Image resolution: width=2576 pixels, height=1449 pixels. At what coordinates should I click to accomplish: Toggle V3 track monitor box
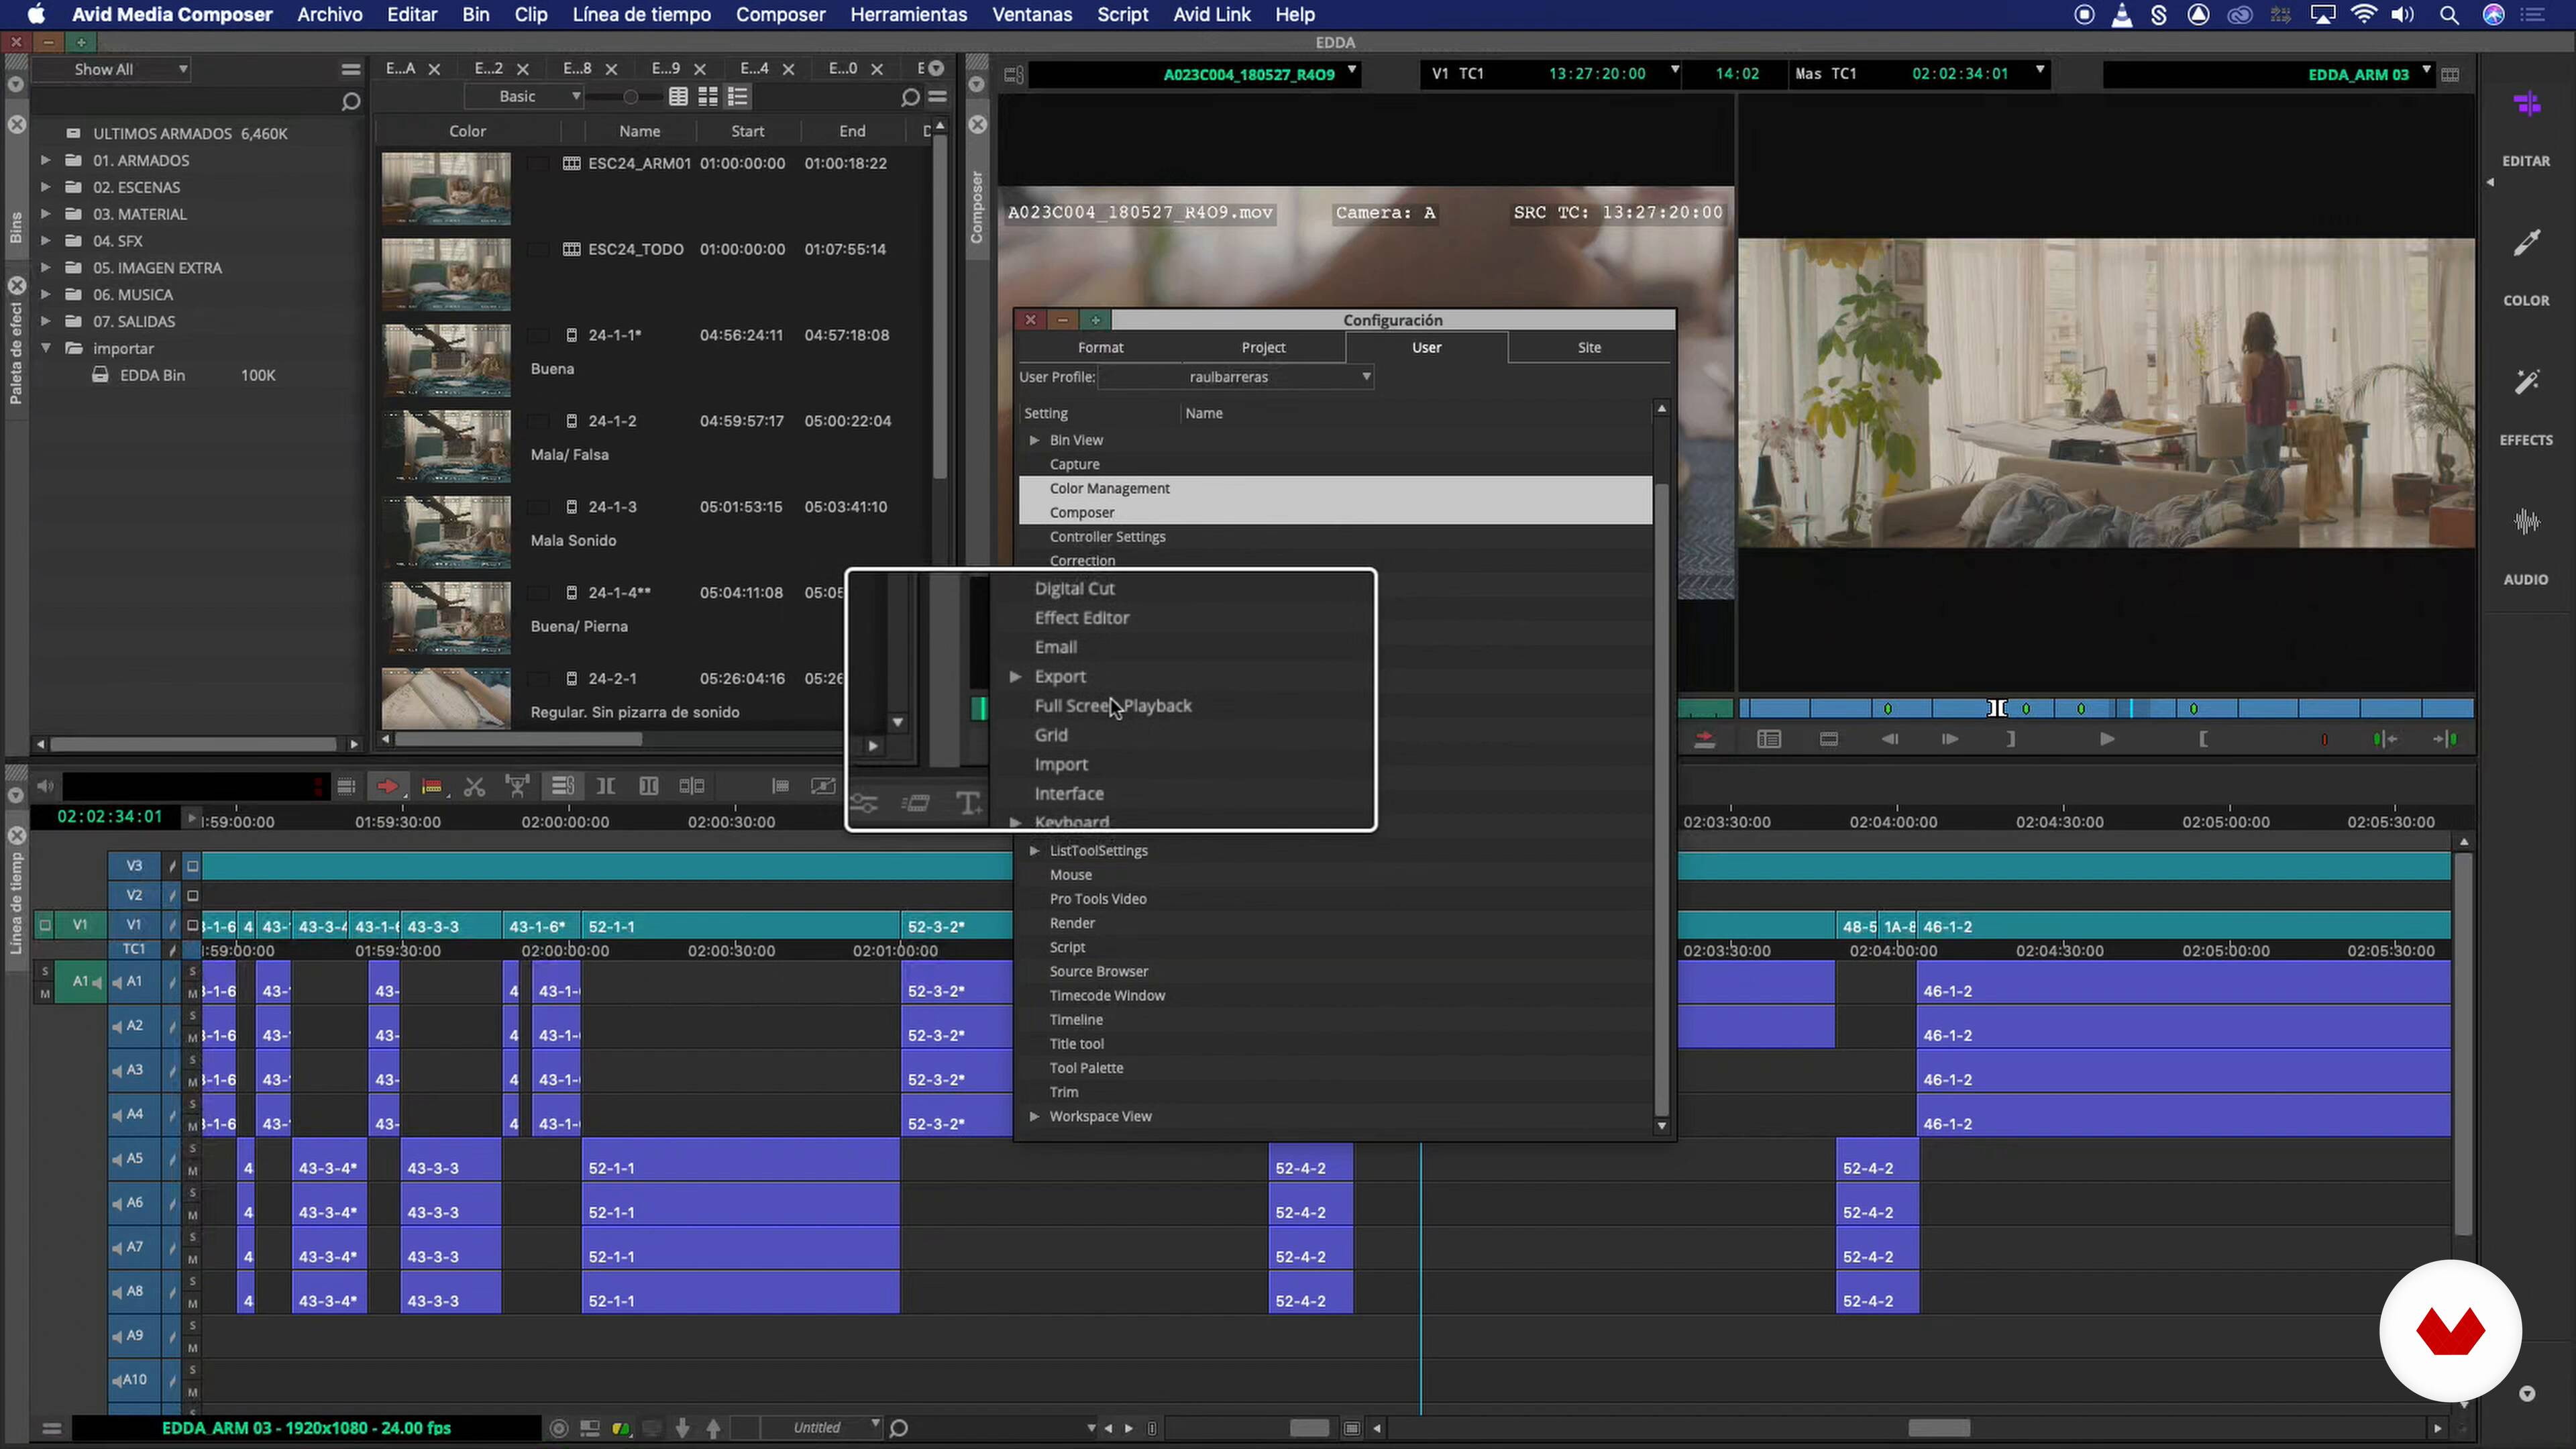pos(193,866)
